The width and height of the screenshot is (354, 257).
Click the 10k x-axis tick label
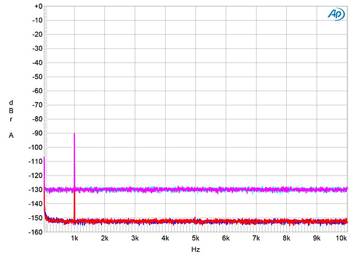tap(341, 238)
